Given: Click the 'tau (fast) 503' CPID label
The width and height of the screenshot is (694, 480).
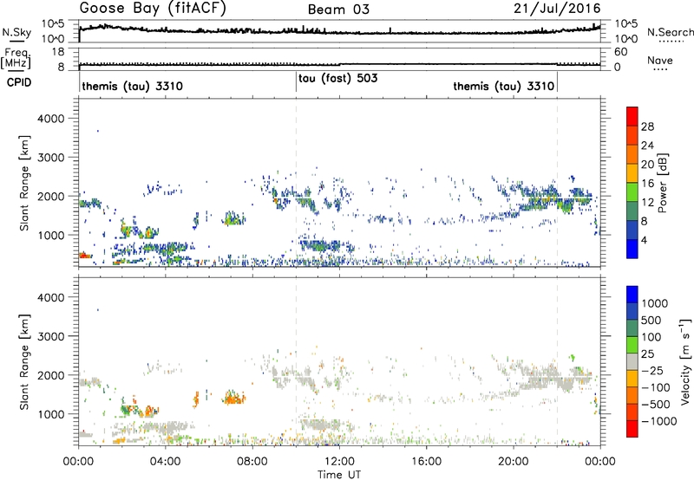Looking at the screenshot, I should click(x=337, y=79).
